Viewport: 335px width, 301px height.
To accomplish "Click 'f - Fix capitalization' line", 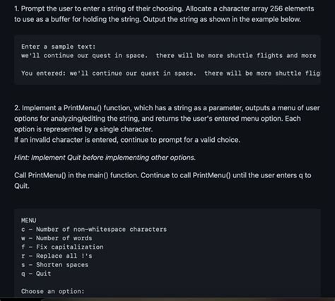I will coord(62,247).
